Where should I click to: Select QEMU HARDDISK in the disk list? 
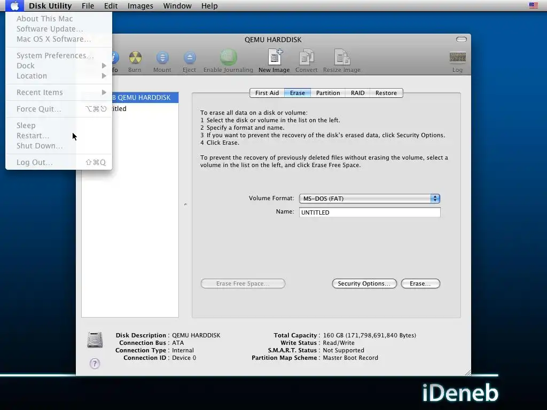coord(145,97)
